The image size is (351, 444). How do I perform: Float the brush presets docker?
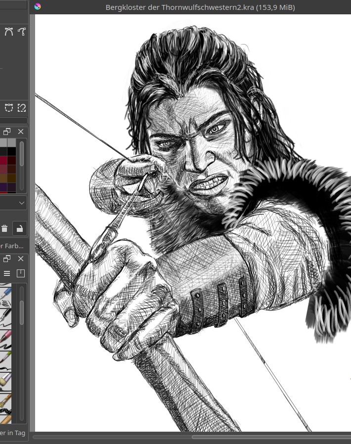(7, 259)
